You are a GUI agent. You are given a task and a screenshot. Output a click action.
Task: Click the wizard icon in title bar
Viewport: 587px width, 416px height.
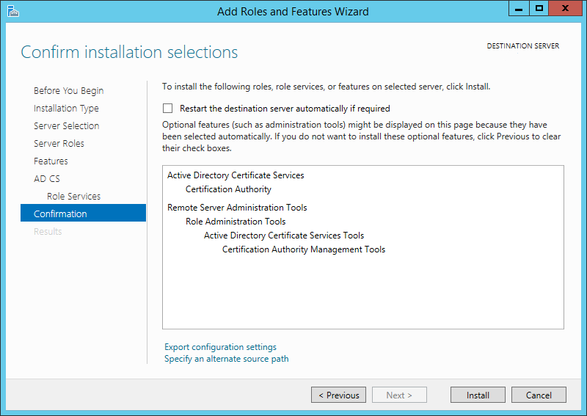pyautogui.click(x=12, y=11)
